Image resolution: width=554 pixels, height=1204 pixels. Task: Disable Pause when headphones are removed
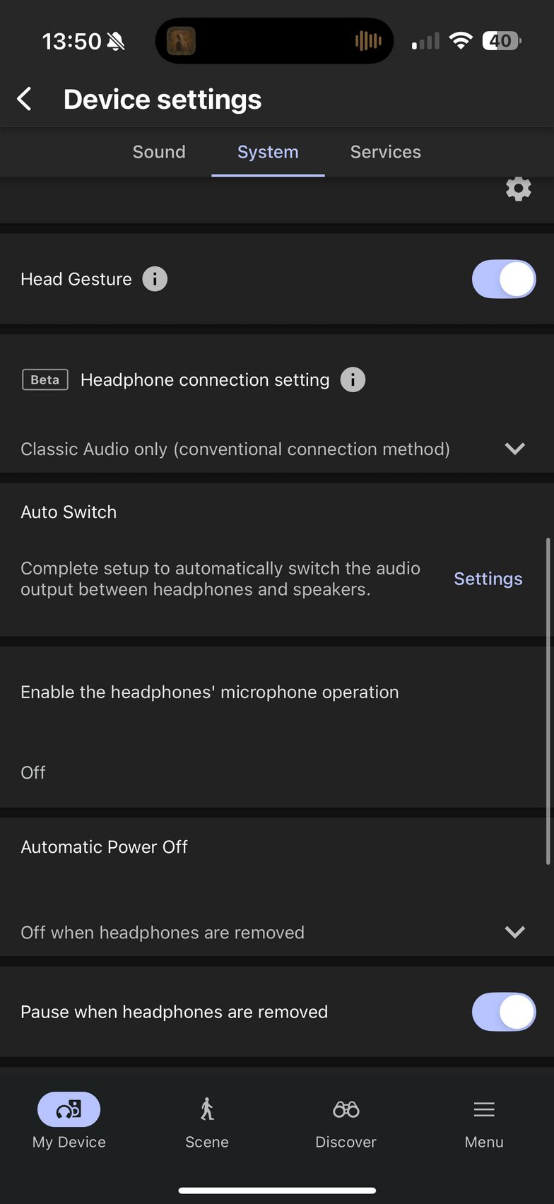[504, 1012]
